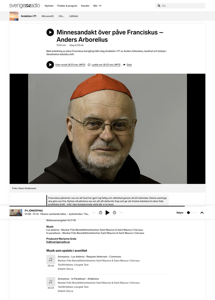Switch to the Alla avsnitt tab

click(x=48, y=16)
